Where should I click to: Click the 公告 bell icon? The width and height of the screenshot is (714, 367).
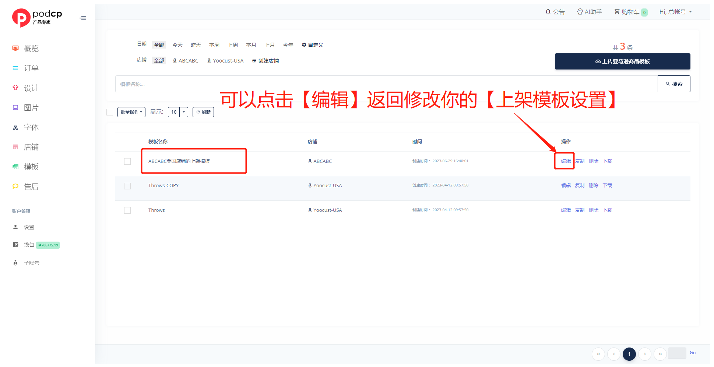(548, 12)
